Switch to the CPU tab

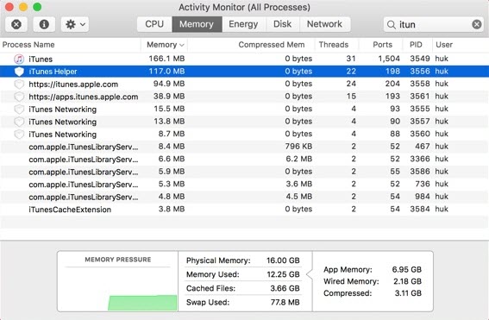[x=154, y=24]
